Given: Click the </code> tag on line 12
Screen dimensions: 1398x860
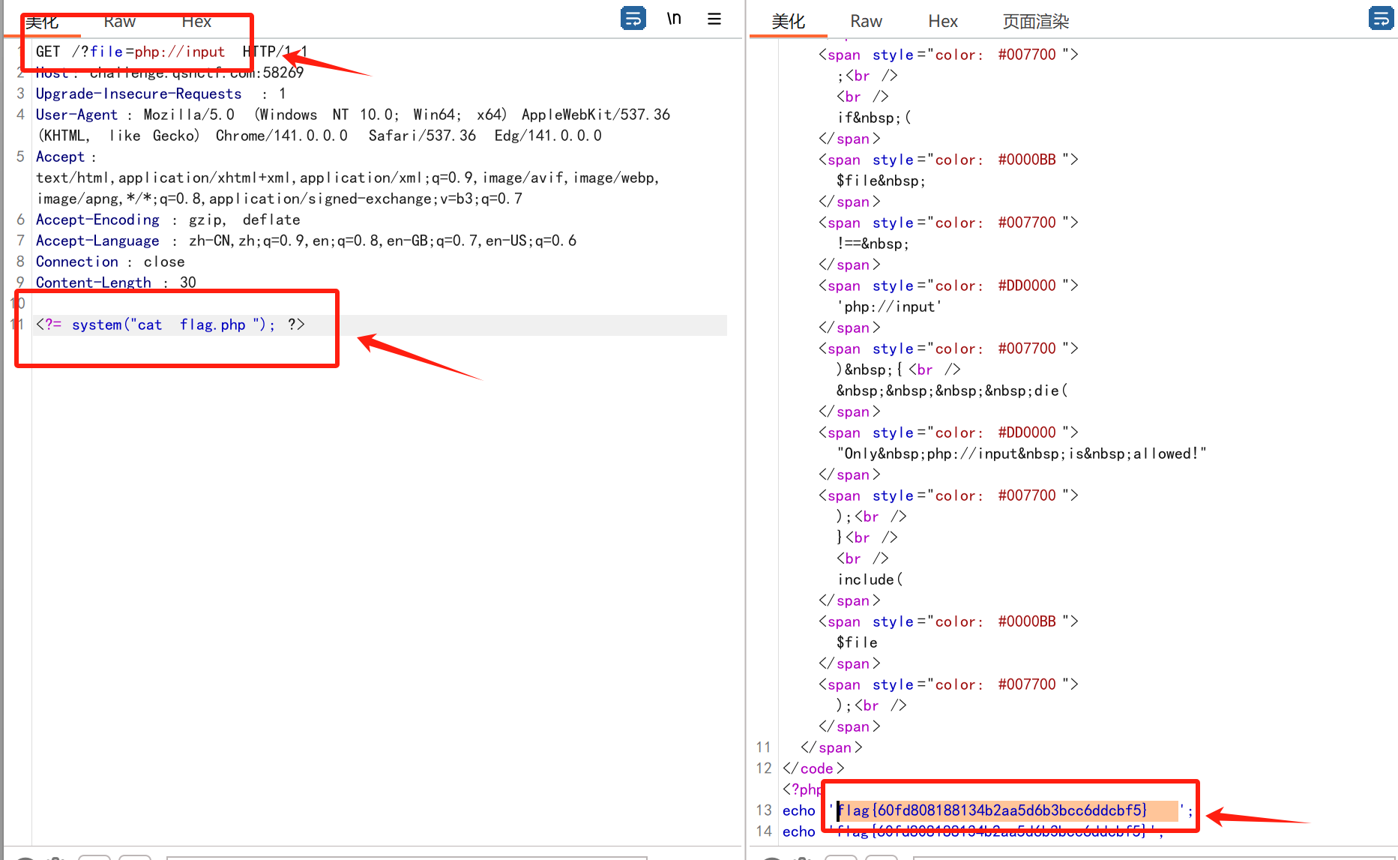Looking at the screenshot, I should (813, 769).
